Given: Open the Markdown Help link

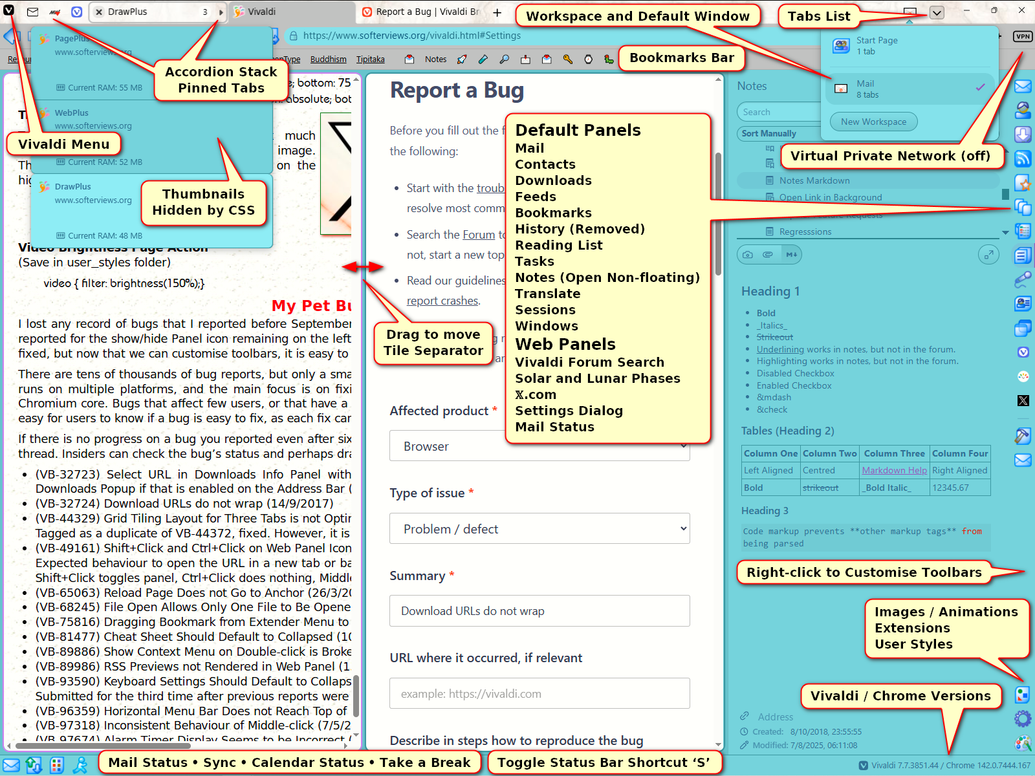Looking at the screenshot, I should click(894, 470).
